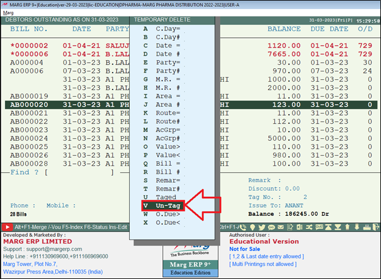The height and width of the screenshot is (279, 381).
Task: Select bill row AB000028
Action: 191,164
